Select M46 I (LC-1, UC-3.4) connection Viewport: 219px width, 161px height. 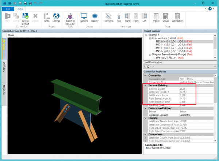tap(170, 58)
